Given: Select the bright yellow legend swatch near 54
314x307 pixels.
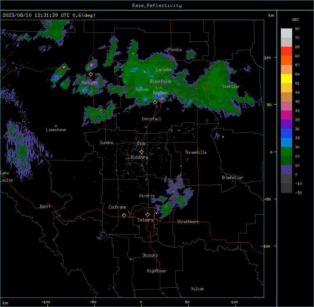Looking at the screenshot, I should tap(286, 78).
